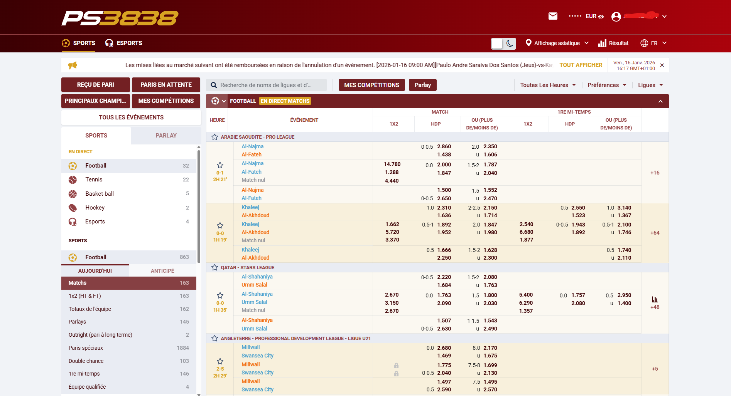Open +5 more markets for Millwall
Screen dimensions: 731x396
click(655, 369)
